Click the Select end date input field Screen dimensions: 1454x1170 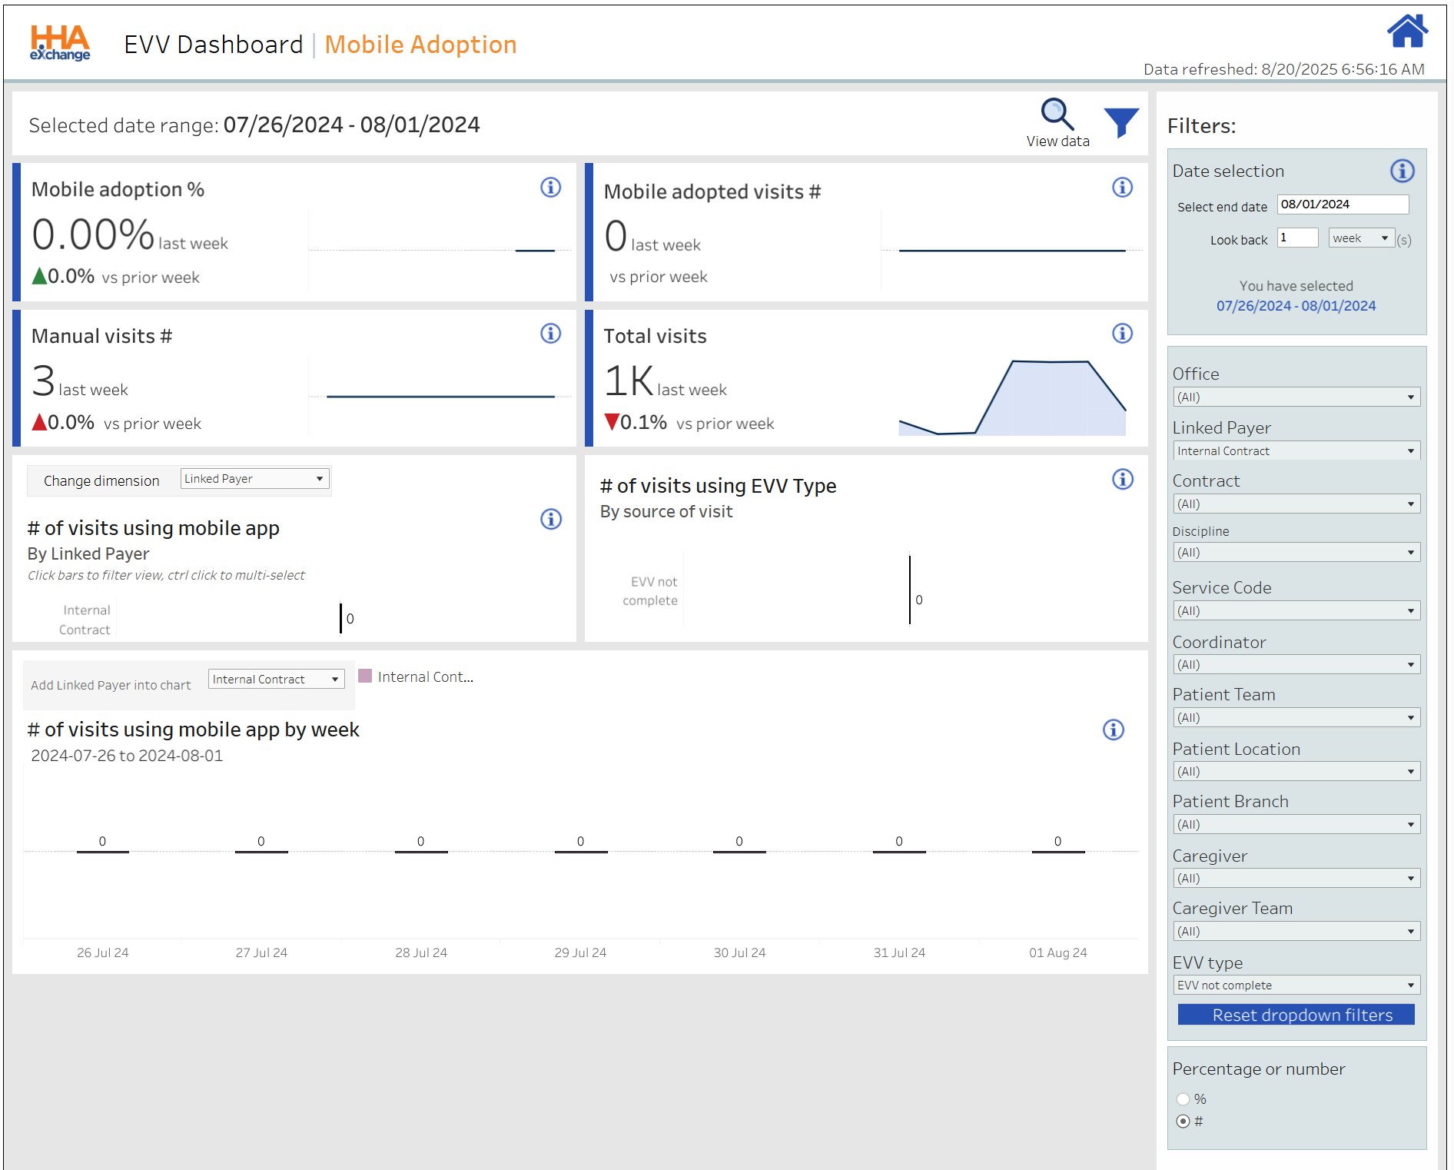[x=1342, y=204]
